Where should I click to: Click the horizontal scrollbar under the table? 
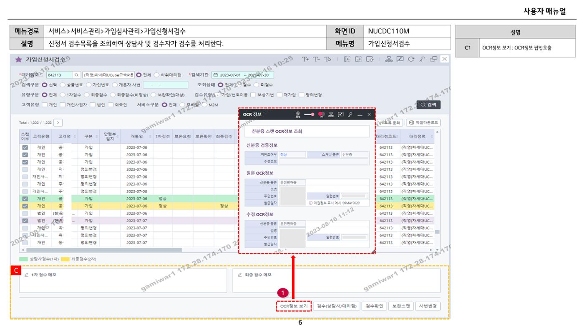(104, 250)
